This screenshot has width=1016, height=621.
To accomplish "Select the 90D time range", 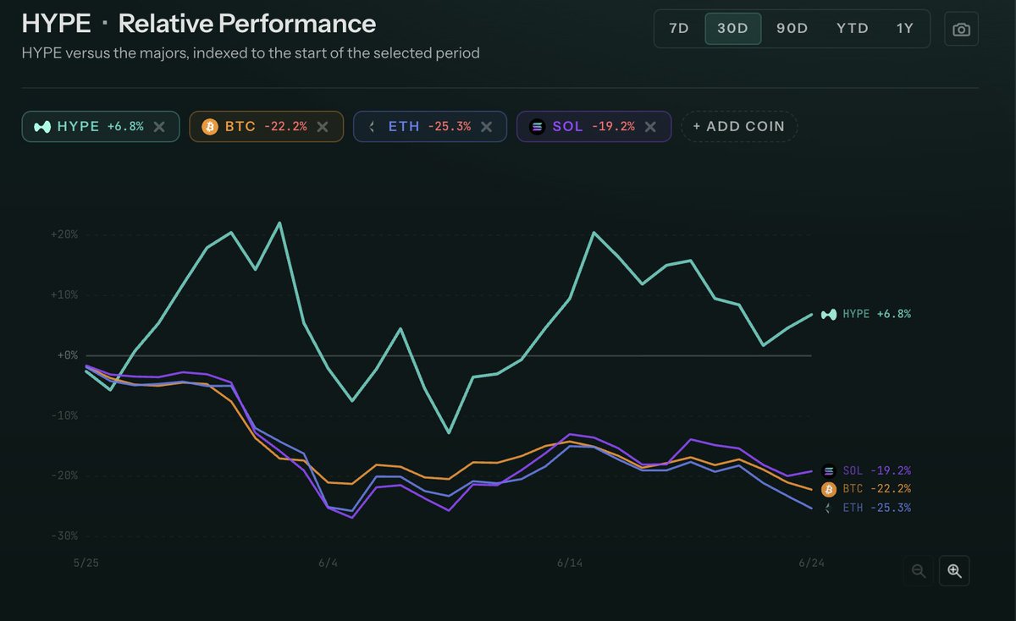I will pos(792,28).
